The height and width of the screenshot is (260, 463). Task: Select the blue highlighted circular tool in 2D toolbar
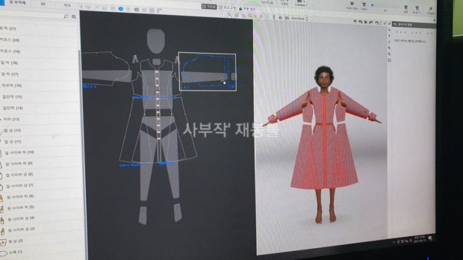(x=120, y=9)
